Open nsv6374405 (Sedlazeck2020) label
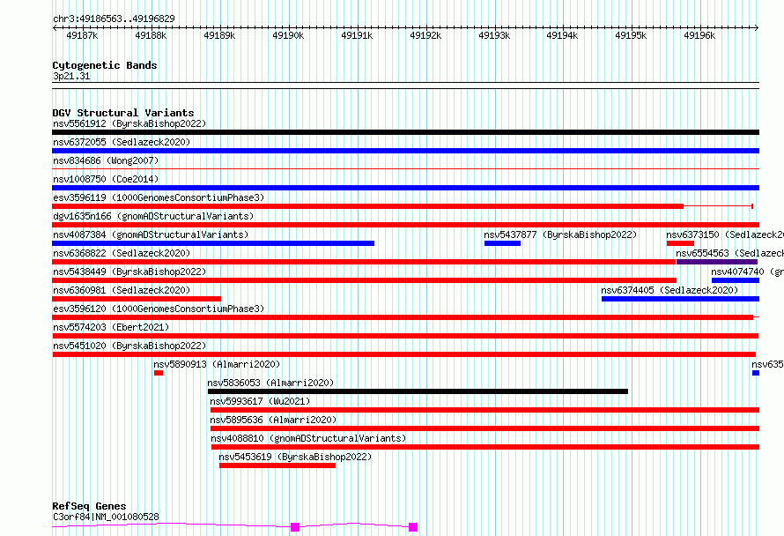 (x=669, y=290)
